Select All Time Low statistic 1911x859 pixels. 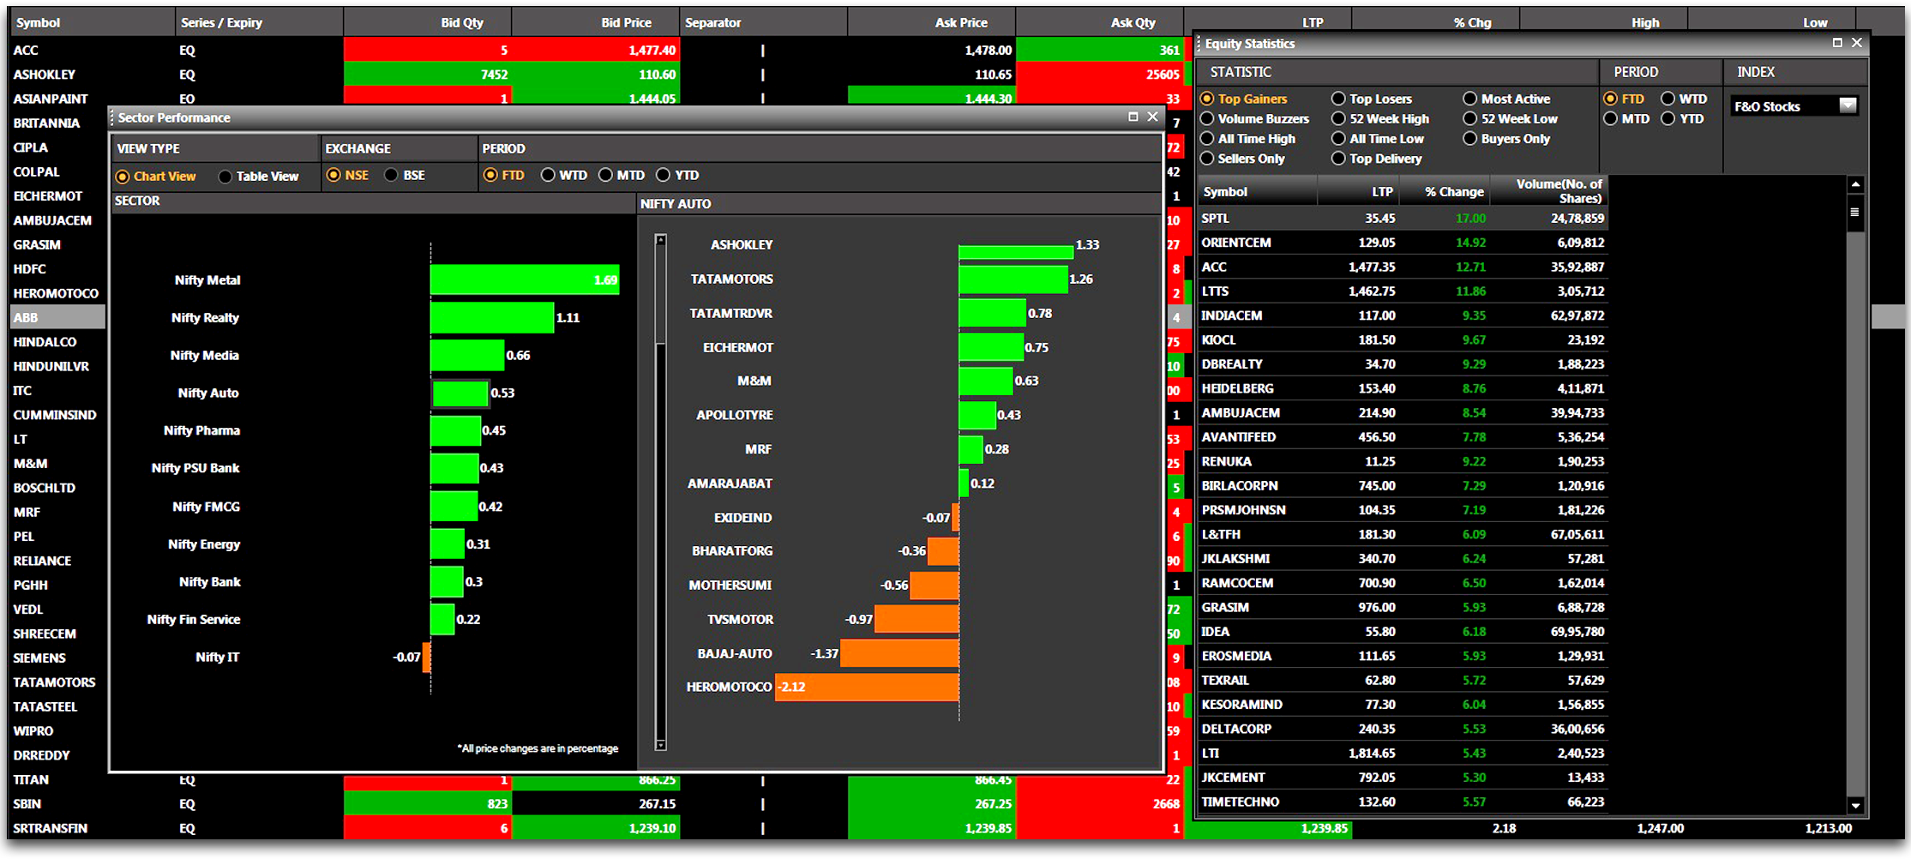pos(1378,138)
